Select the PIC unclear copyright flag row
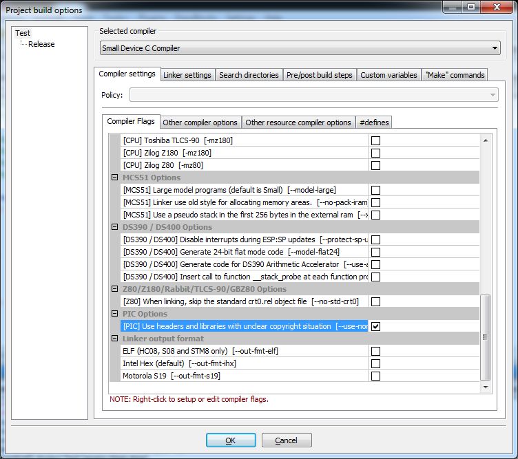Screen dimensions: 518x459 [244, 326]
